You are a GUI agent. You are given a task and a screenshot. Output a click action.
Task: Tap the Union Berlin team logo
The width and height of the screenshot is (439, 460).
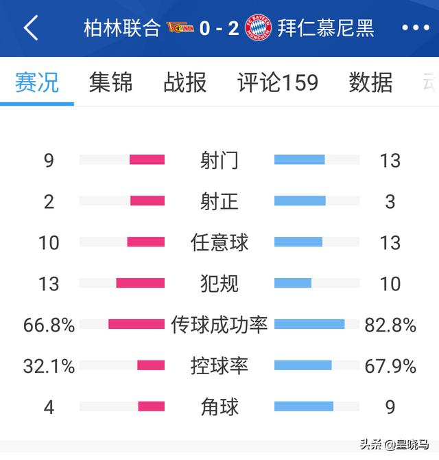(180, 27)
